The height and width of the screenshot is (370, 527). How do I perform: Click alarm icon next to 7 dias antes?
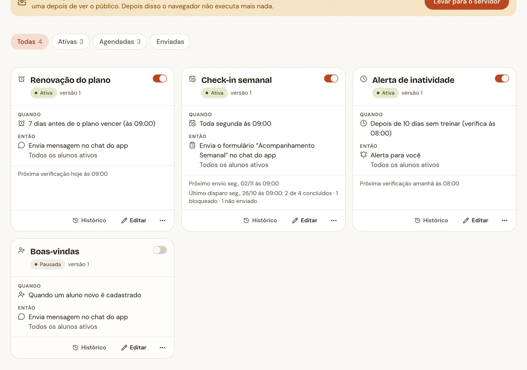click(21, 123)
